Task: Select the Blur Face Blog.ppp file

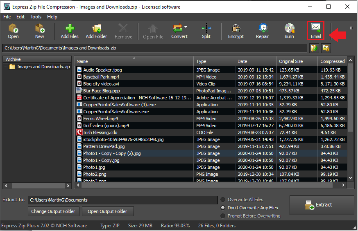Action: (x=211, y=91)
